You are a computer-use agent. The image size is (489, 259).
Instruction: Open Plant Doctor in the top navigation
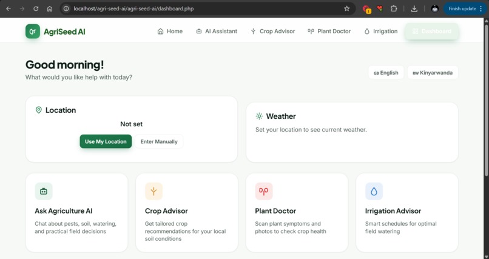coord(329,31)
